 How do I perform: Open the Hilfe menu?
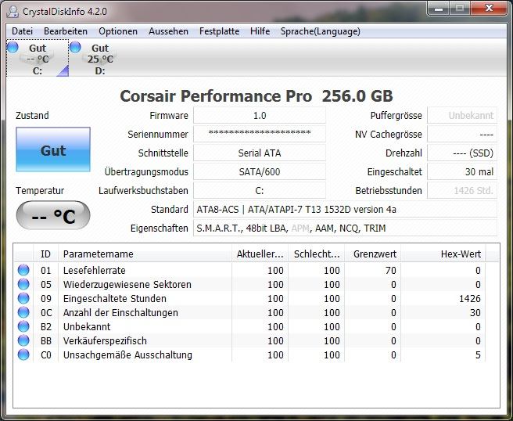click(x=260, y=31)
